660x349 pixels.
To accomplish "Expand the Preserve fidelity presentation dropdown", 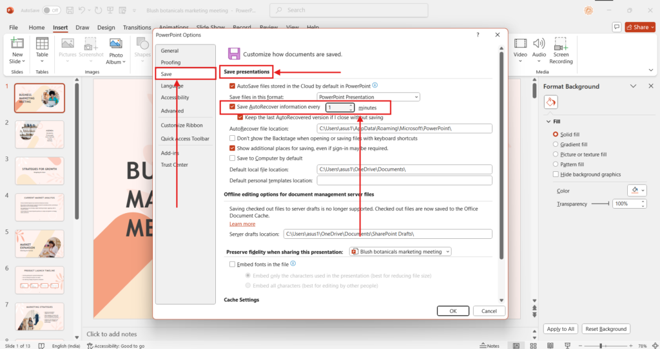I will click(x=400, y=252).
